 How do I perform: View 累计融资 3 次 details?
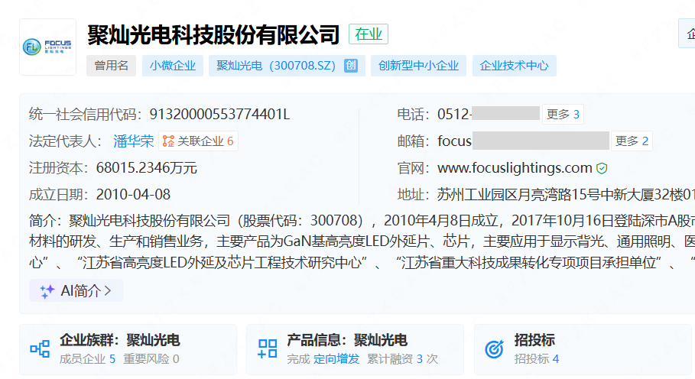click(402, 359)
